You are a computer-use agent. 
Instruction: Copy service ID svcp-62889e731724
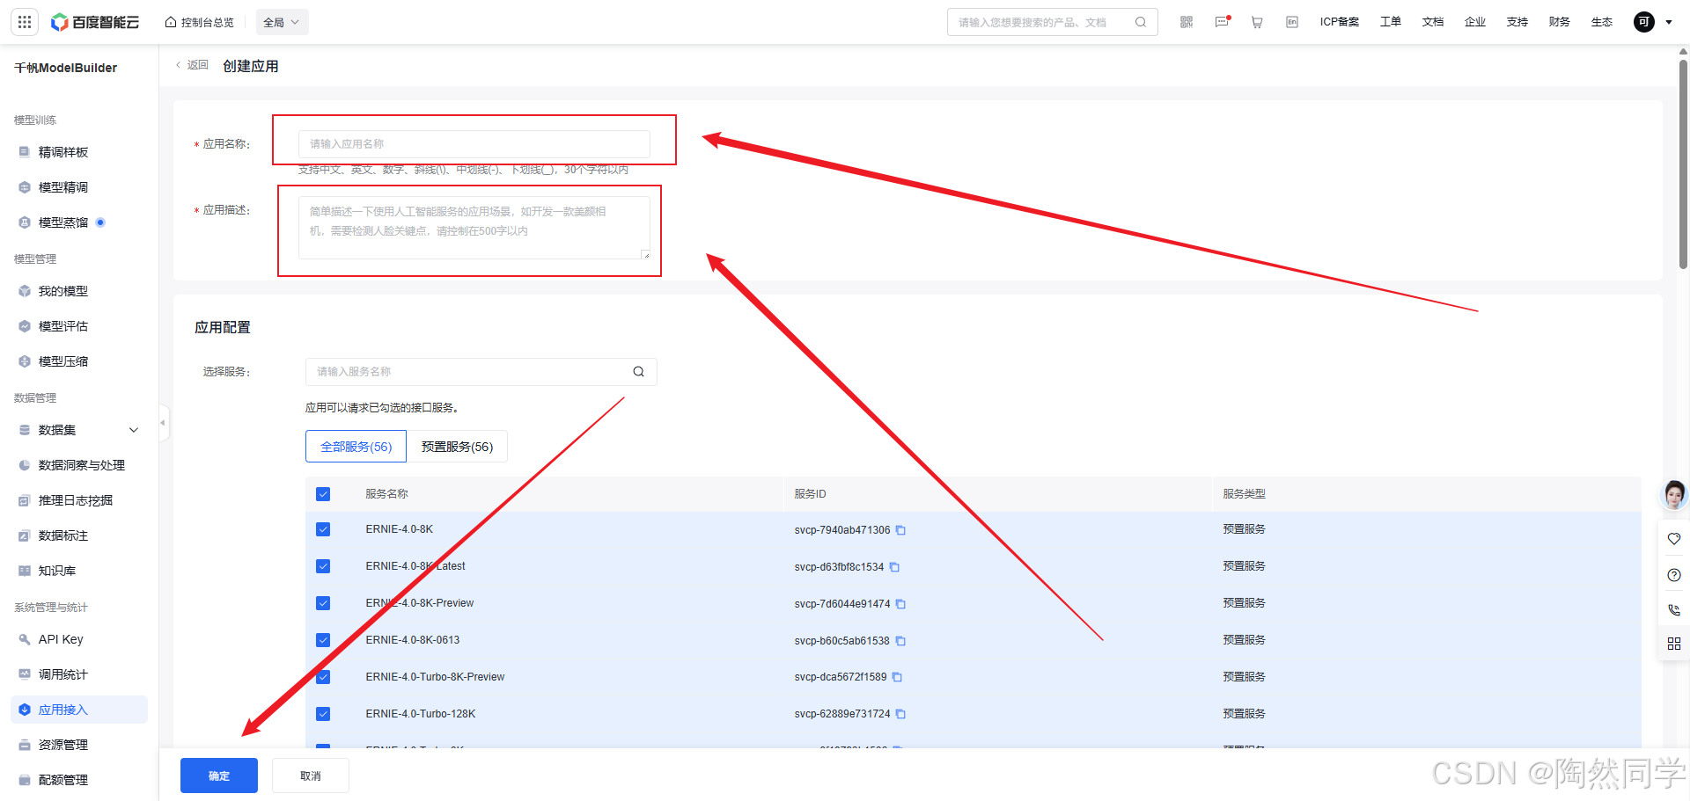pos(900,714)
